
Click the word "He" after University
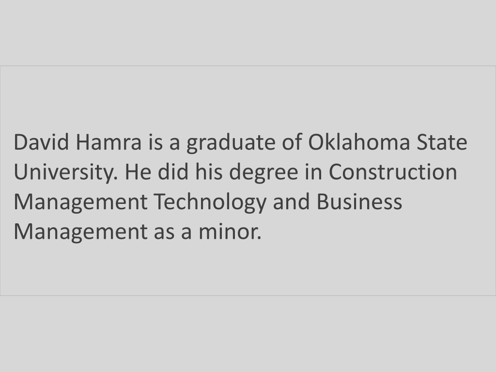[138, 172]
